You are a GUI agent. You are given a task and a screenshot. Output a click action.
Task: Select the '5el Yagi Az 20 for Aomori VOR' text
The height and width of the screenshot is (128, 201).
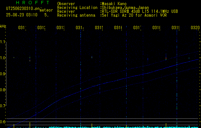tap(134, 15)
